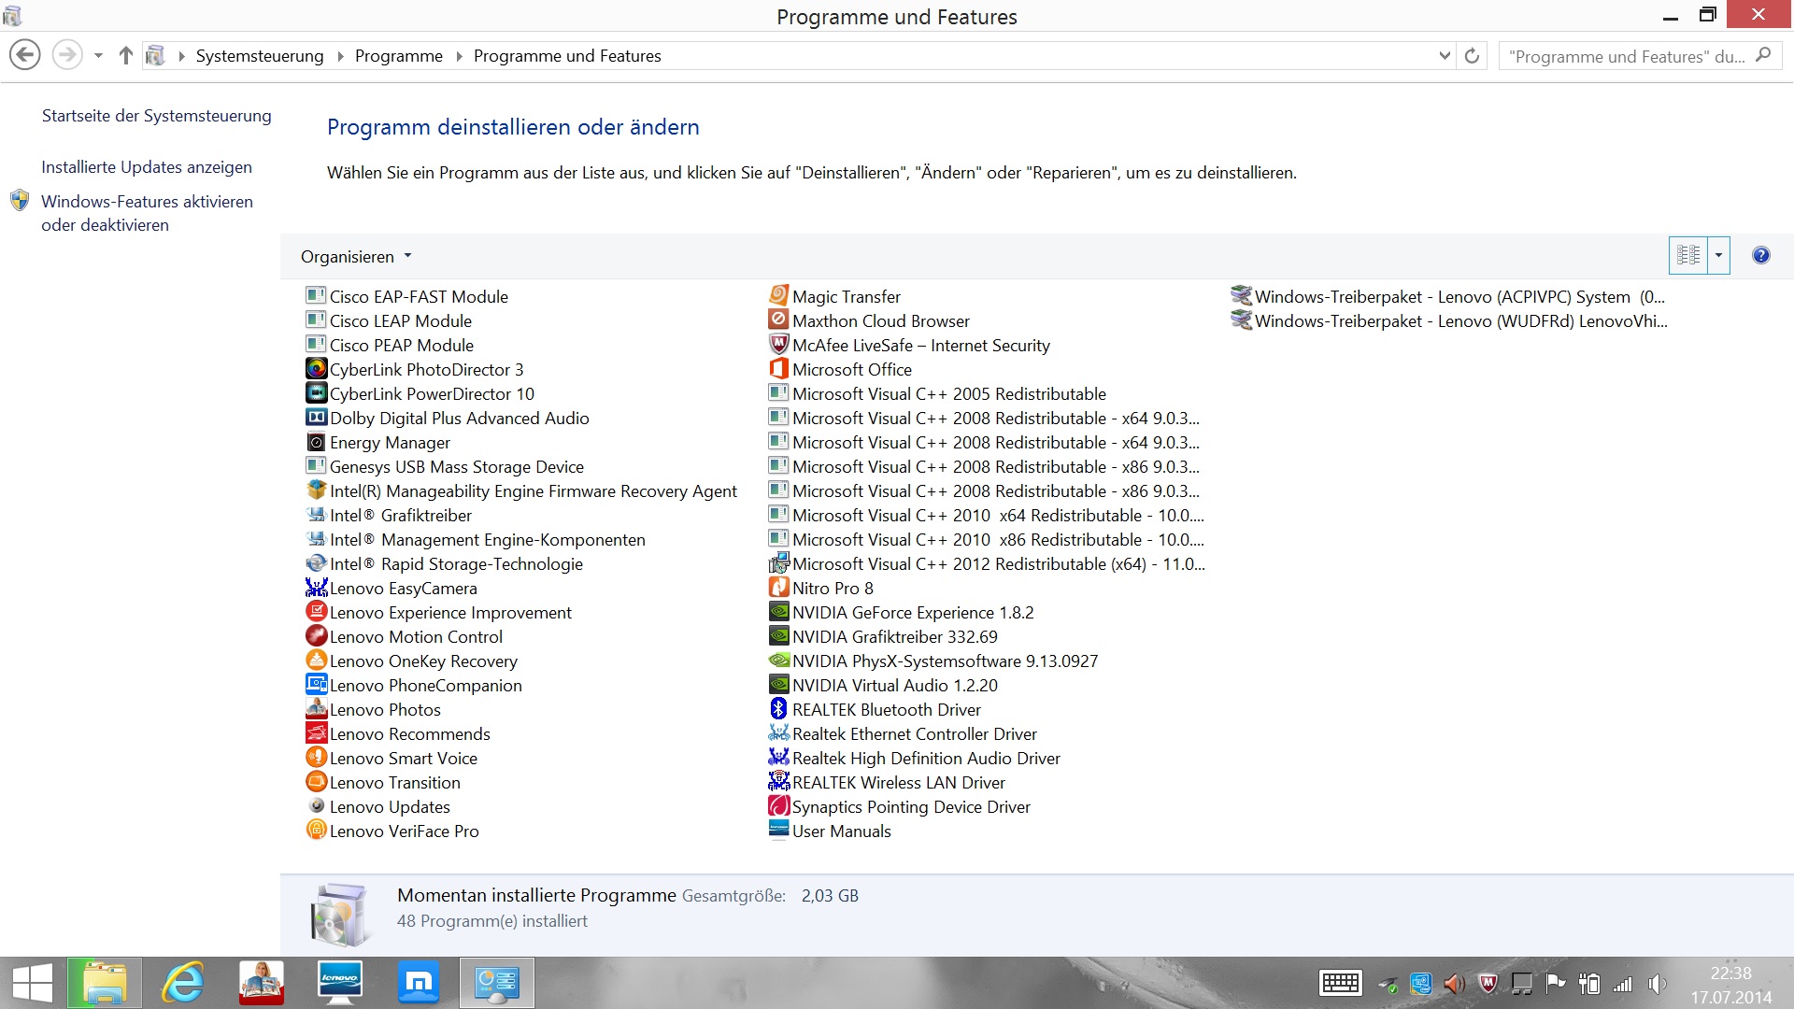Open Startseite der Systemsteuerung link
Viewport: 1794px width, 1009px height.
point(157,116)
